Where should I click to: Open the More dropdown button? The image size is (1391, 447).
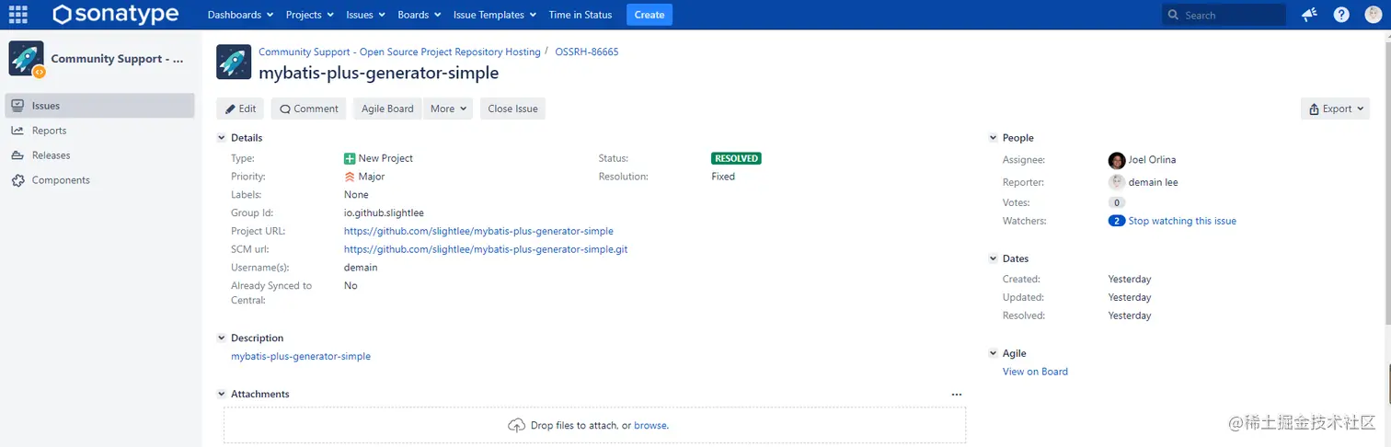(448, 109)
